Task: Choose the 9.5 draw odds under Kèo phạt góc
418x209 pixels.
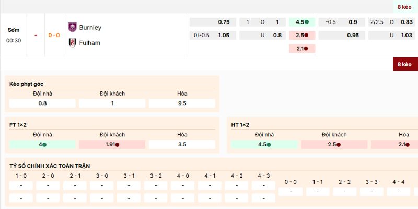Action: point(182,103)
